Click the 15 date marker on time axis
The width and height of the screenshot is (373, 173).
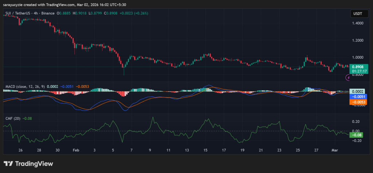pyautogui.click(x=205, y=150)
